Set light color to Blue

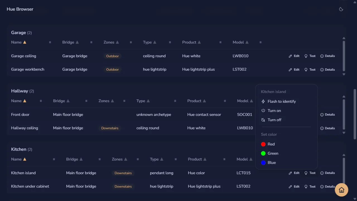tap(286, 163)
